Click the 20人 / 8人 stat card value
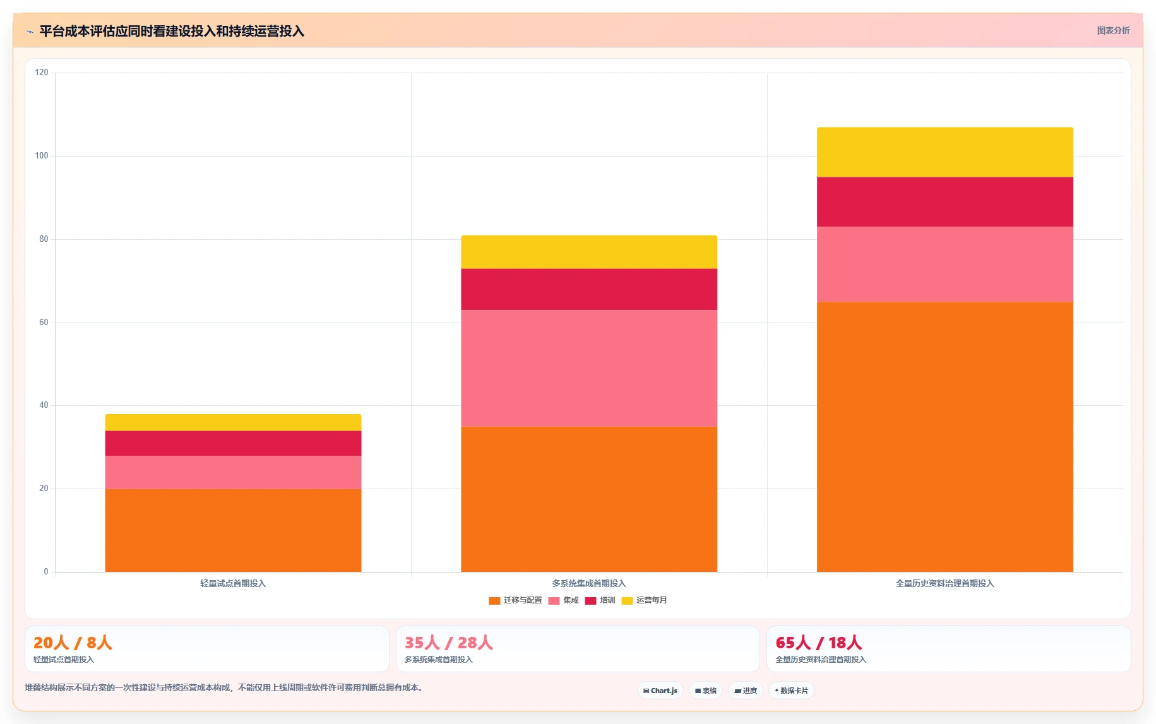The width and height of the screenshot is (1156, 724). (x=73, y=643)
